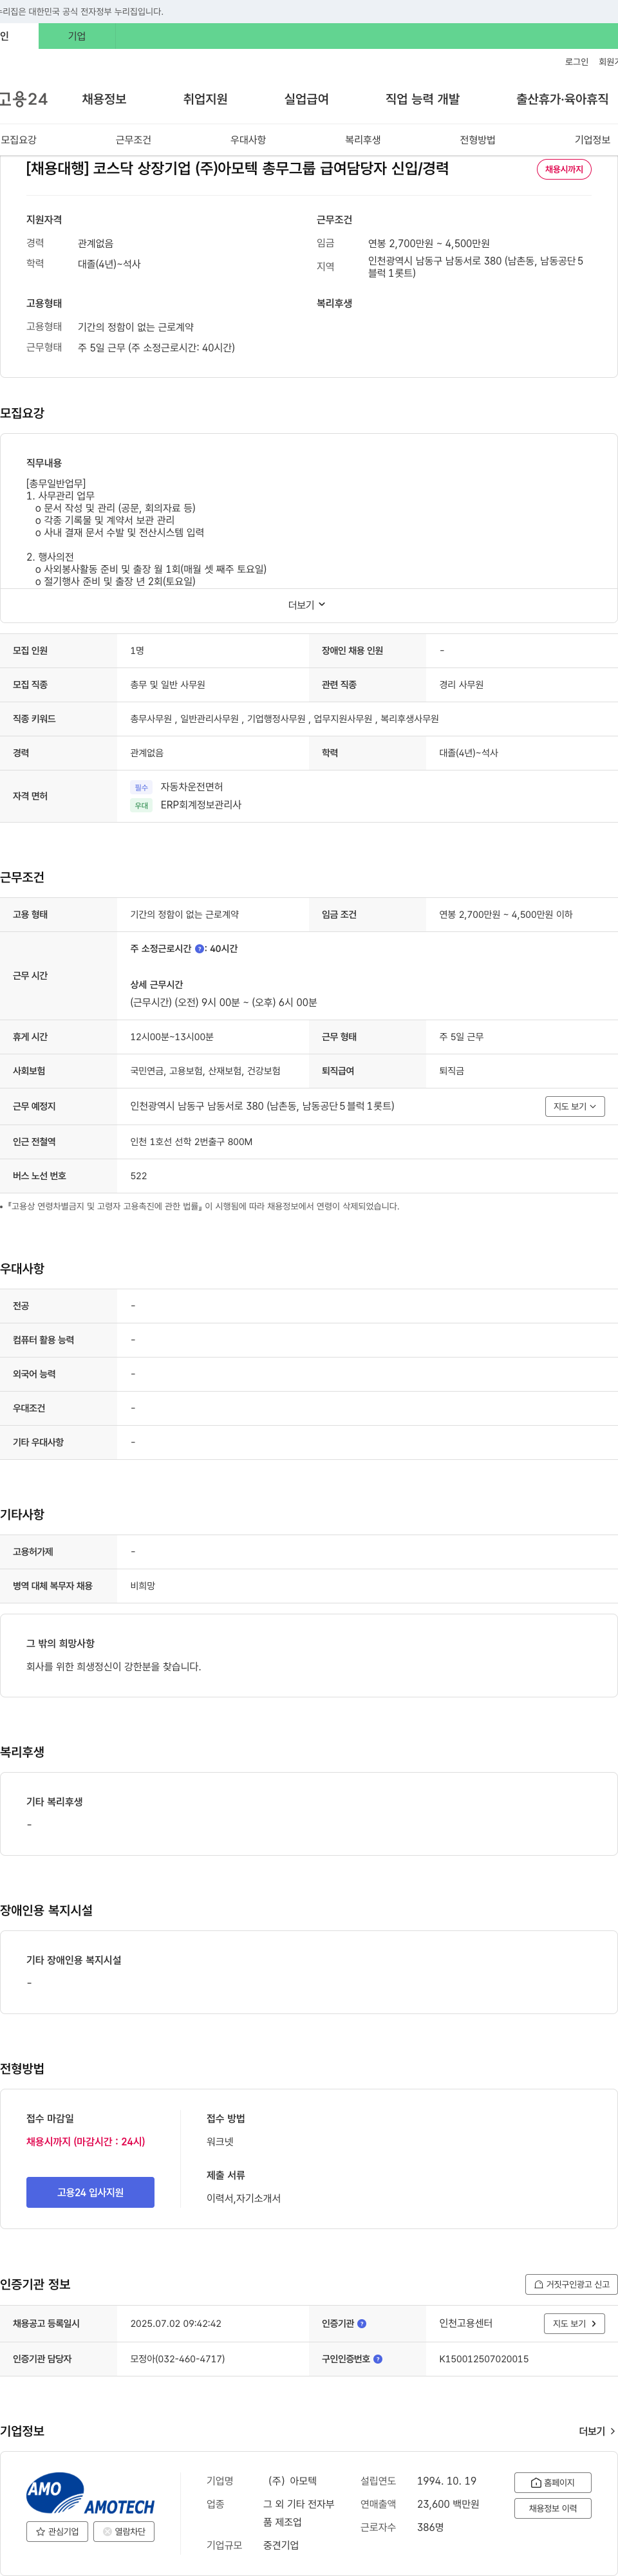Click certification number K150012507020015
Image resolution: width=618 pixels, height=2576 pixels.
(x=484, y=2359)
